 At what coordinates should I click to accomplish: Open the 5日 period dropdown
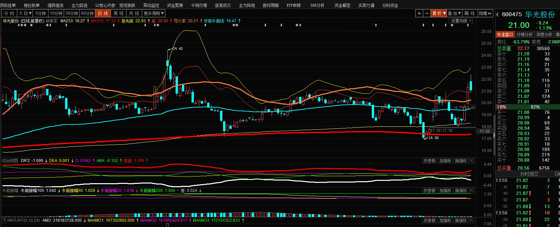[25, 13]
